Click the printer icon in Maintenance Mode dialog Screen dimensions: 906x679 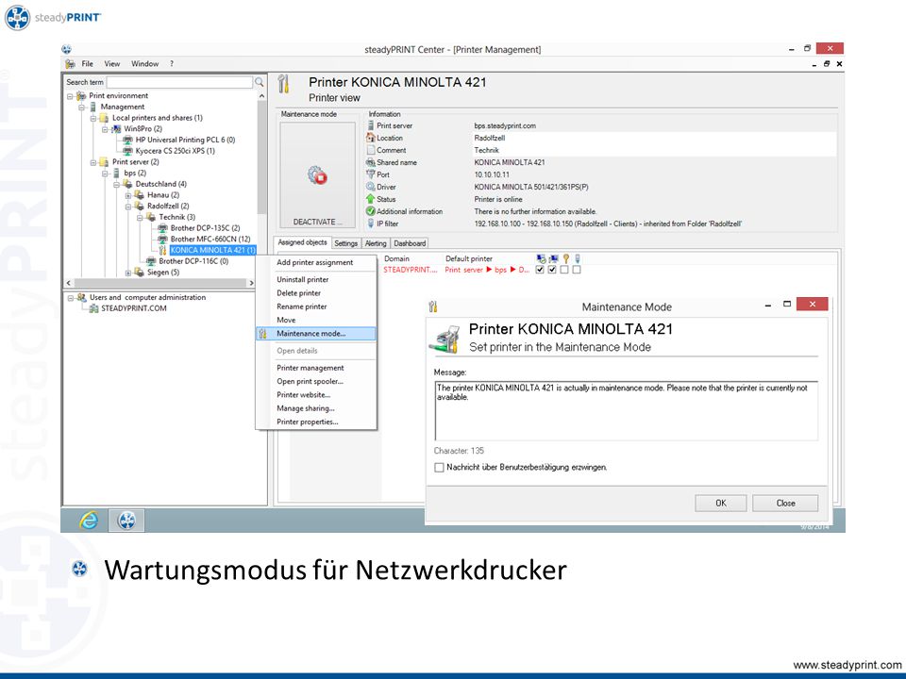click(x=445, y=338)
